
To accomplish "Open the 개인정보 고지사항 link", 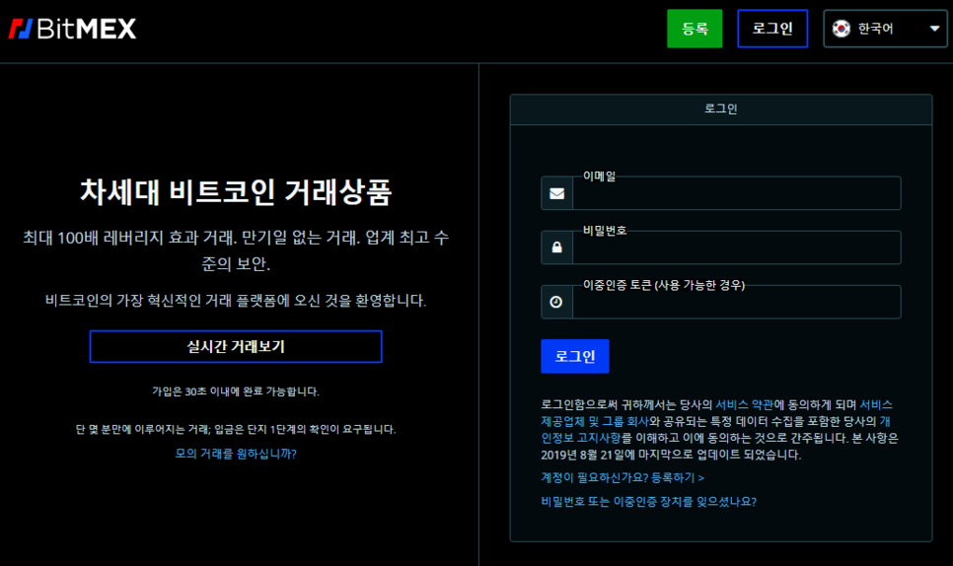I will coord(580,438).
